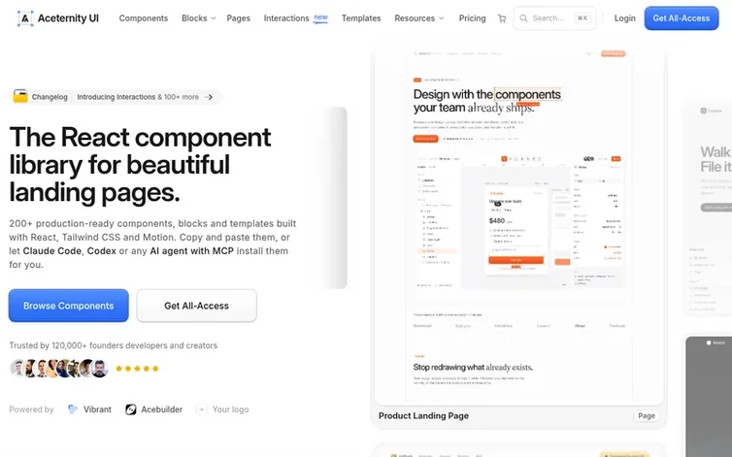Open Introducing Interactions & 100+ more link
The width and height of the screenshot is (732, 457).
[138, 97]
